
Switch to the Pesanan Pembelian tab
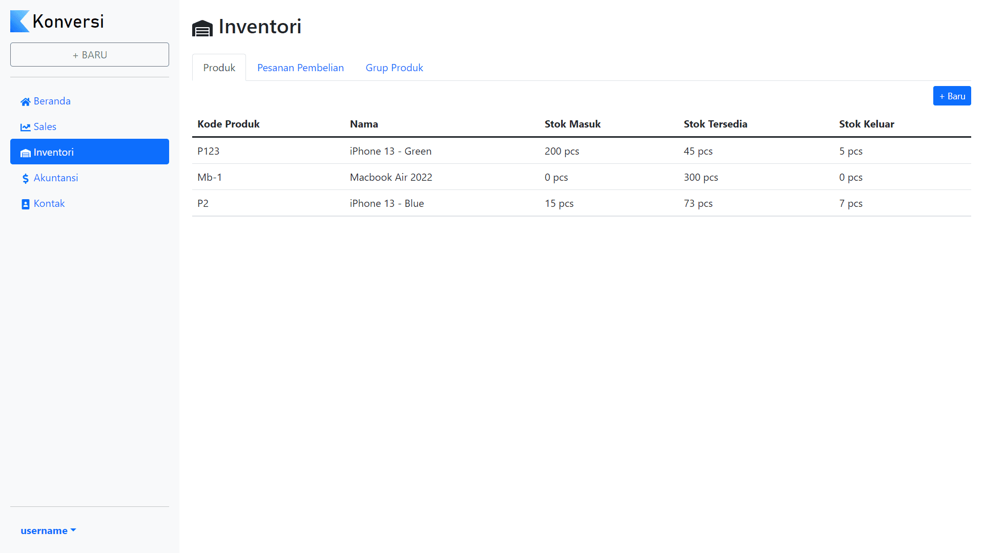[300, 68]
